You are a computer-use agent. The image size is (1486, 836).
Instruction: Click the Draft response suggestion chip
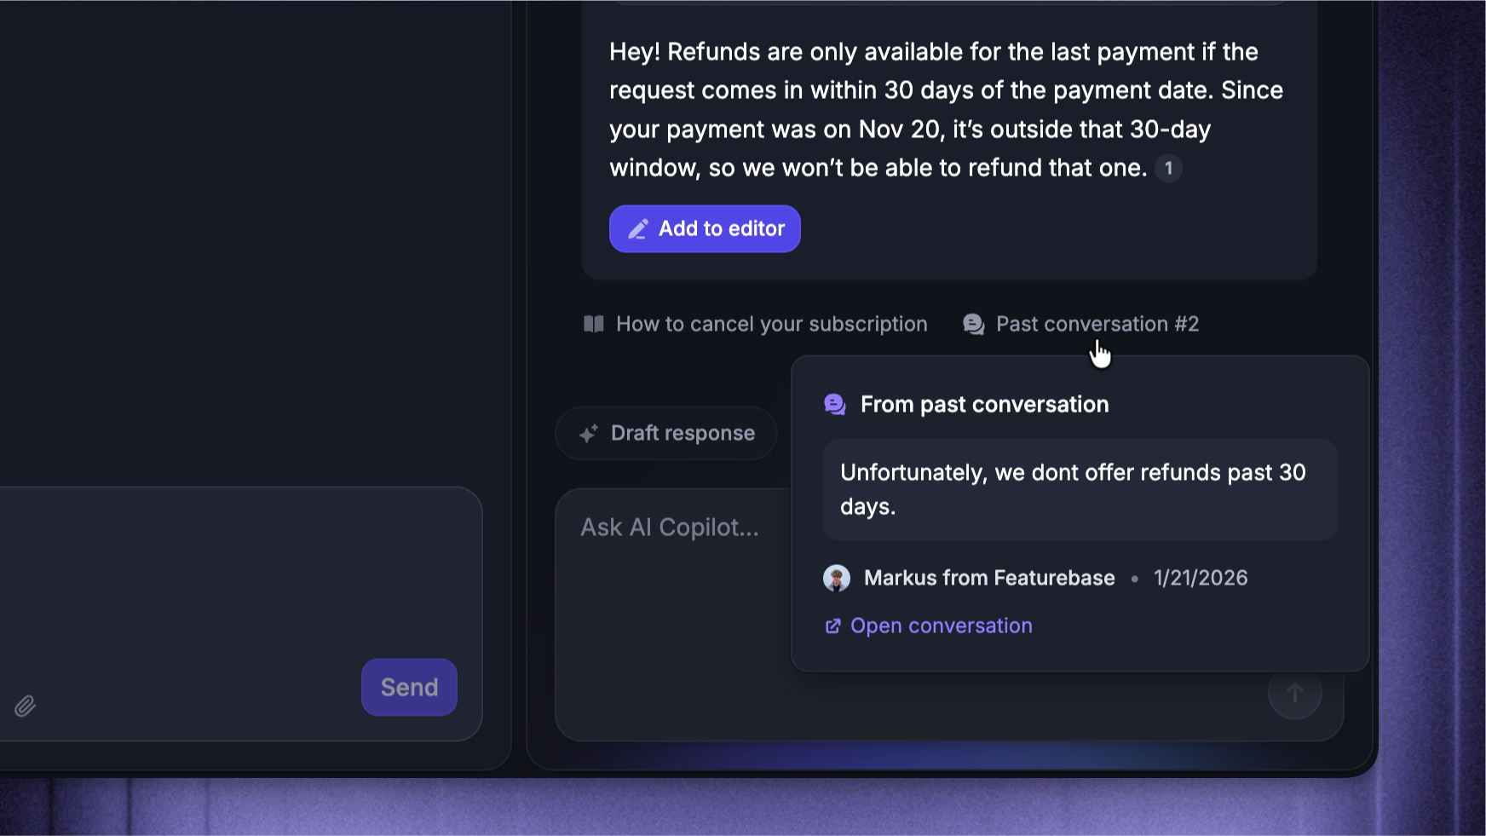[x=666, y=434]
